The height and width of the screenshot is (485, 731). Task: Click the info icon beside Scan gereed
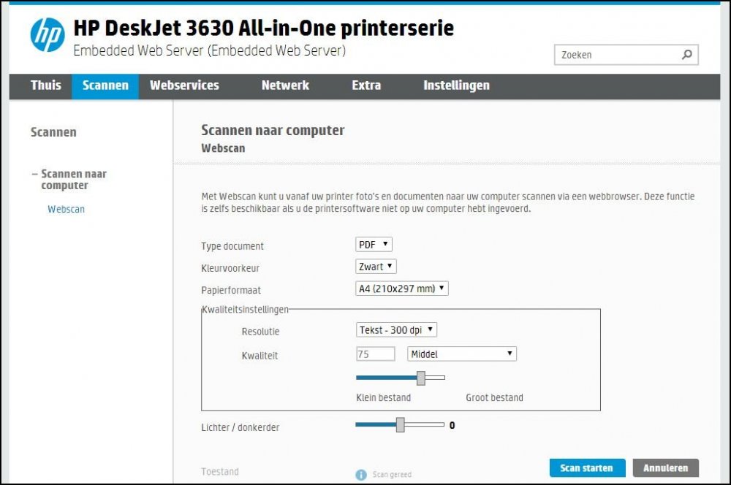[x=360, y=473]
